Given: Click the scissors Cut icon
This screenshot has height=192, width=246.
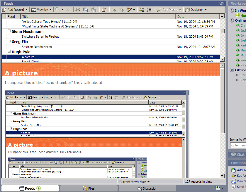Looking at the screenshot, I should 78,10.
